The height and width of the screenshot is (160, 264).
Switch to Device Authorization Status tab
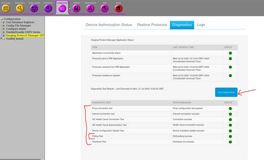(109, 25)
